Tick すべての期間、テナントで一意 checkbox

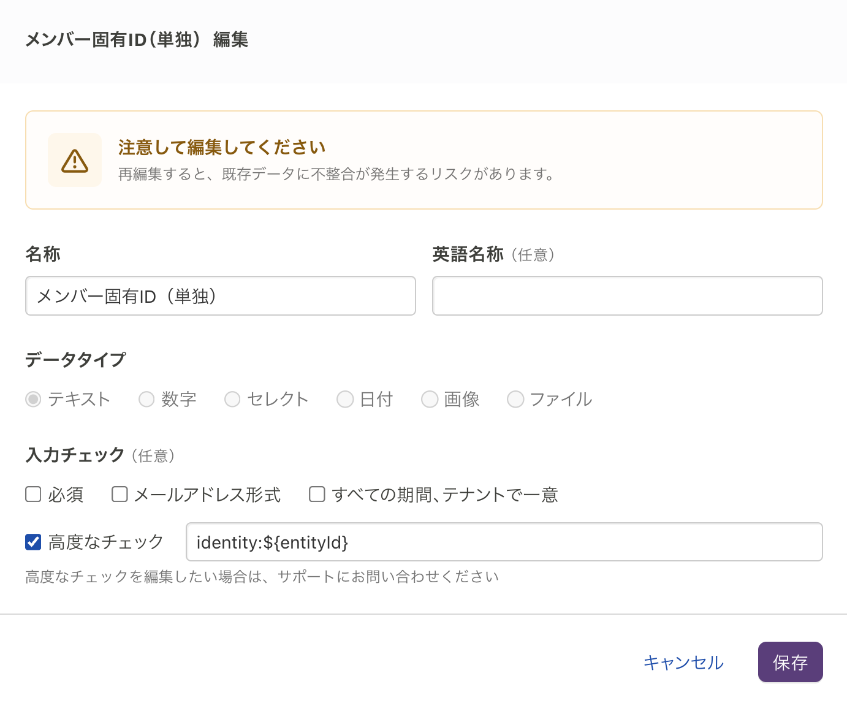coord(317,494)
